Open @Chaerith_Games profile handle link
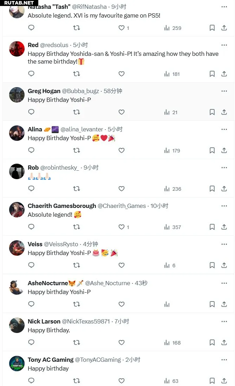 click(x=122, y=206)
